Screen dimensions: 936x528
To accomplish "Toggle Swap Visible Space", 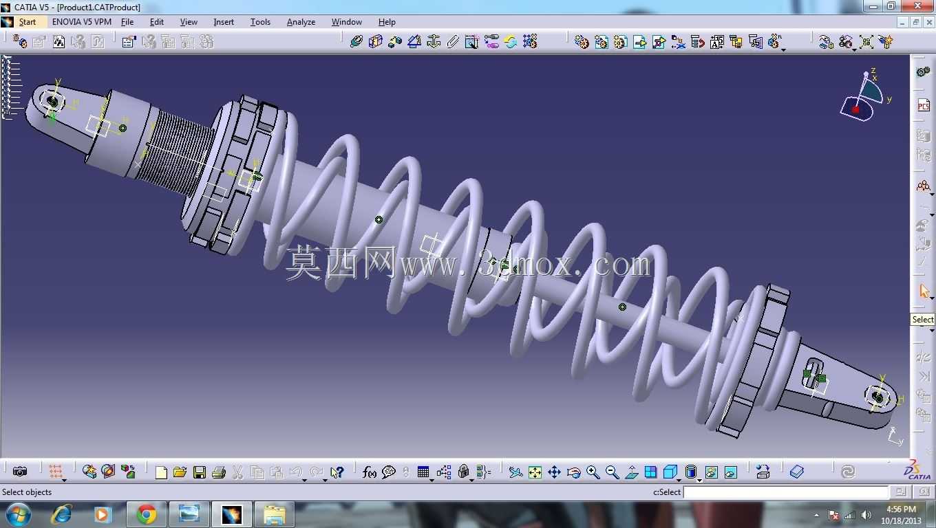I will tap(730, 472).
